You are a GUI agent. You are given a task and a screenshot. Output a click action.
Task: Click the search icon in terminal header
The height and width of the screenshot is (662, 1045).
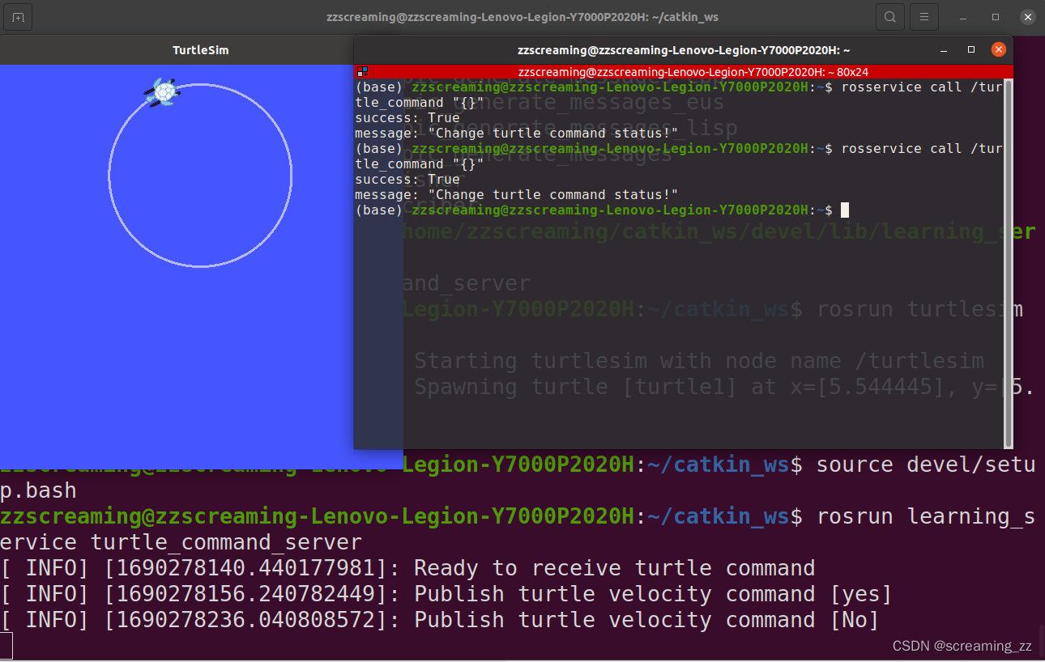889,17
